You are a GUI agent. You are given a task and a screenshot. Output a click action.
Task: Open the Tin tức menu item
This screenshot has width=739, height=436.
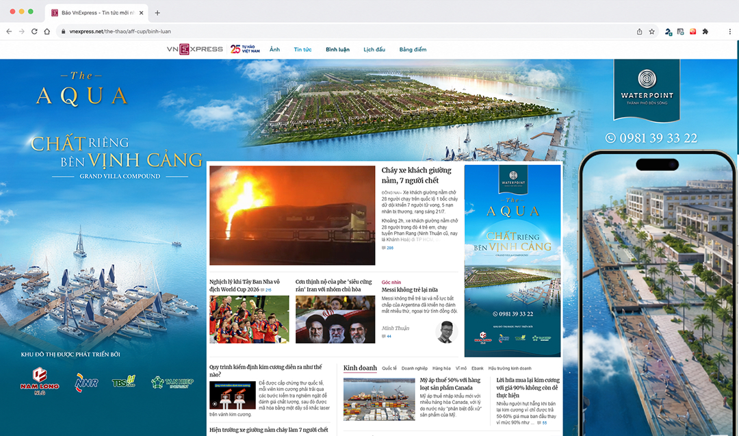click(x=302, y=49)
